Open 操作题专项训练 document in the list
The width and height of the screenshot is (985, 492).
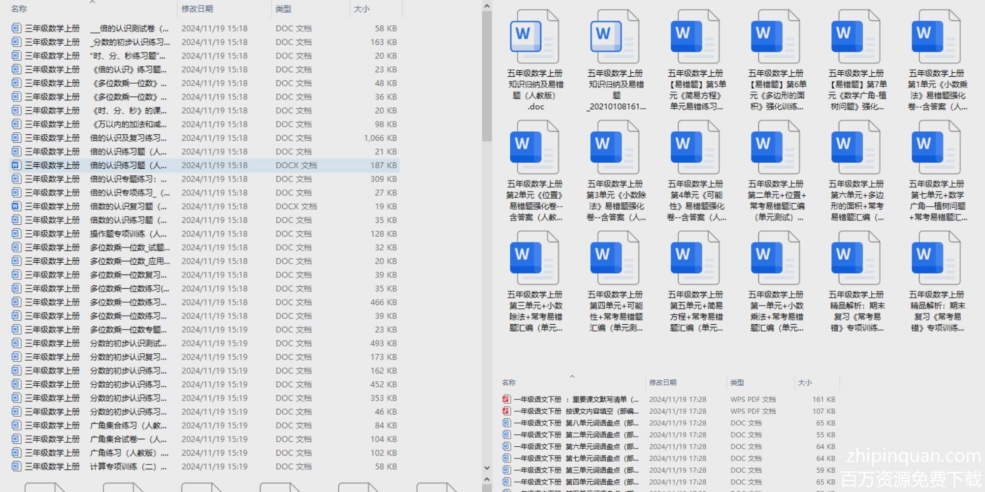(128, 234)
